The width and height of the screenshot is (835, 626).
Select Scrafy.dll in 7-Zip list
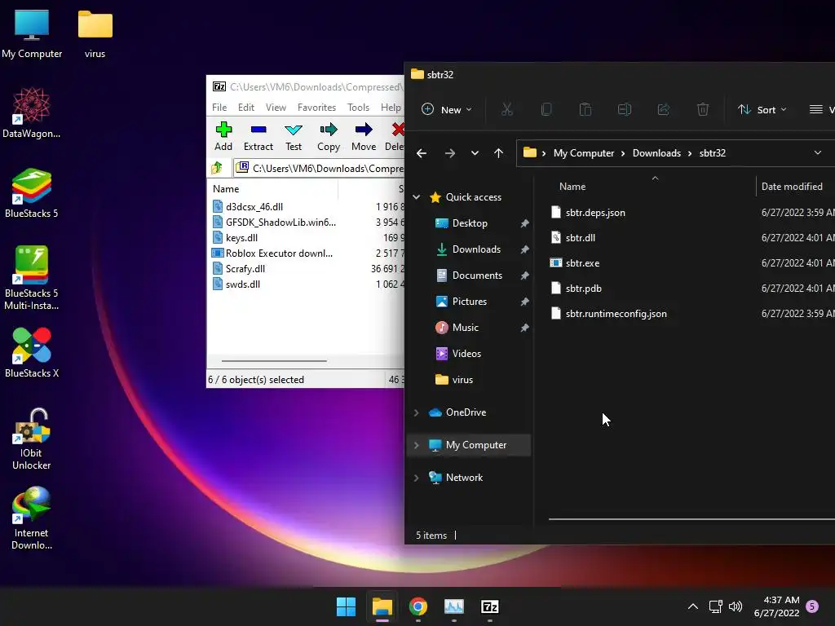245,269
